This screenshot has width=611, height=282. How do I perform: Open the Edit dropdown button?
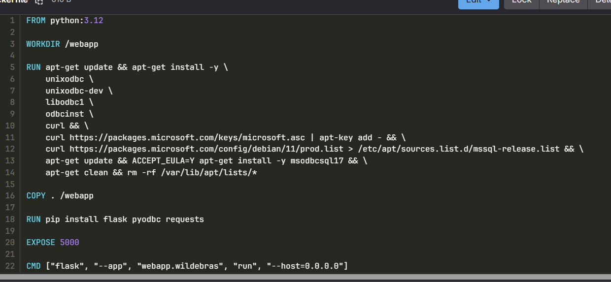(478, 2)
